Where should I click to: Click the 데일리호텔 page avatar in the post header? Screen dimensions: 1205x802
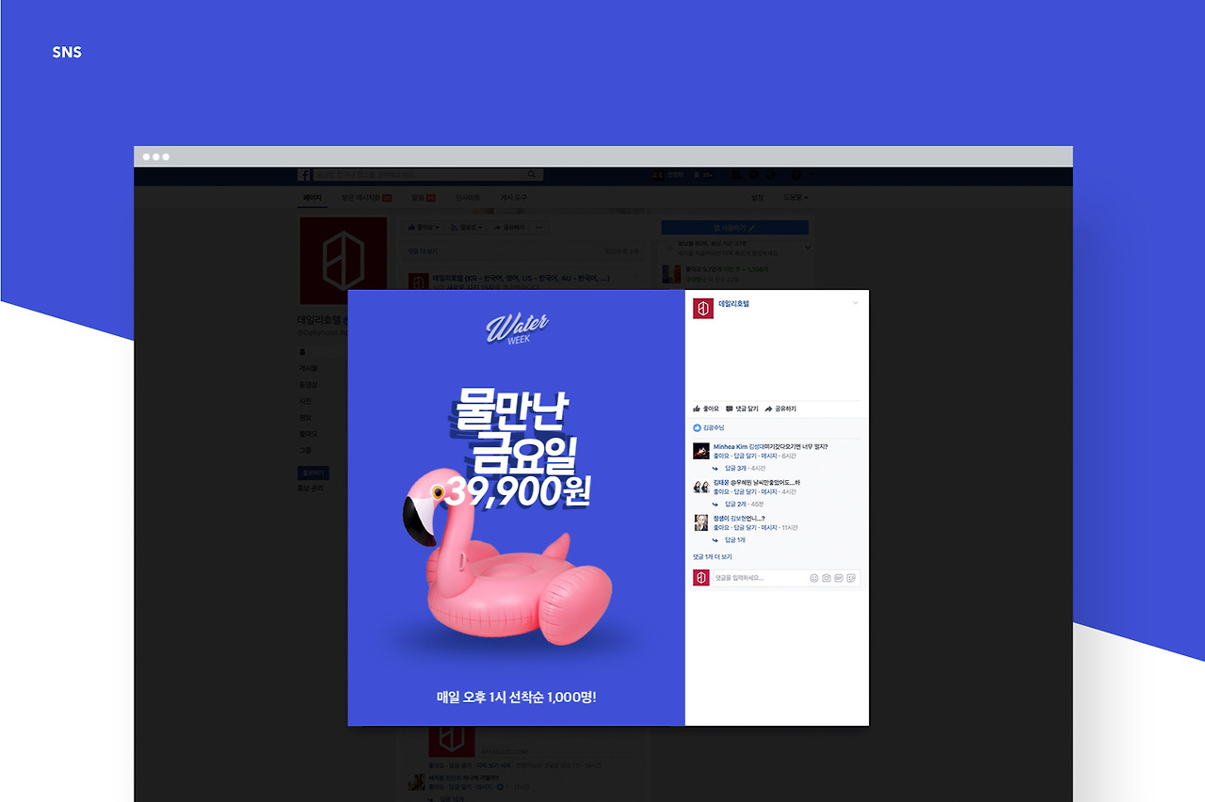[703, 309]
